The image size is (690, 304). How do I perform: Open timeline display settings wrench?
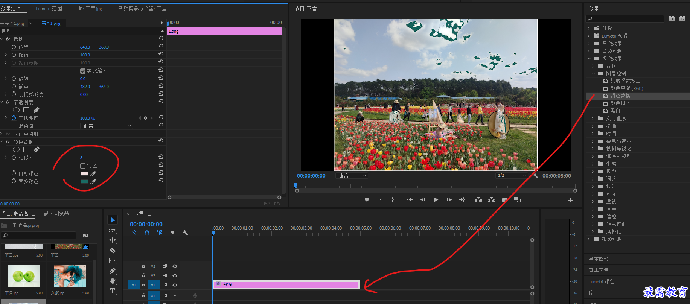pyautogui.click(x=185, y=233)
